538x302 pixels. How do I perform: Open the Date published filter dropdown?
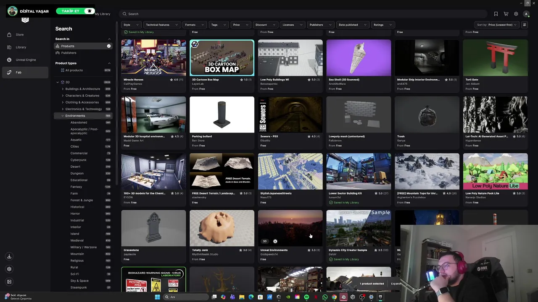pos(353,25)
